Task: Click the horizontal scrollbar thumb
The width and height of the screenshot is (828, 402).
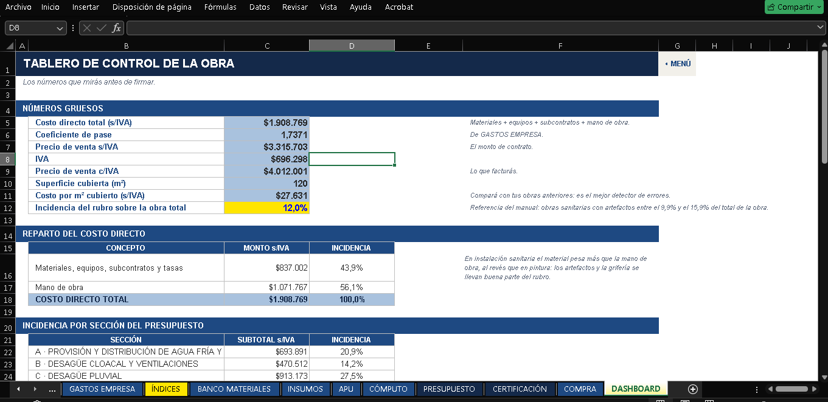Action: (791, 389)
